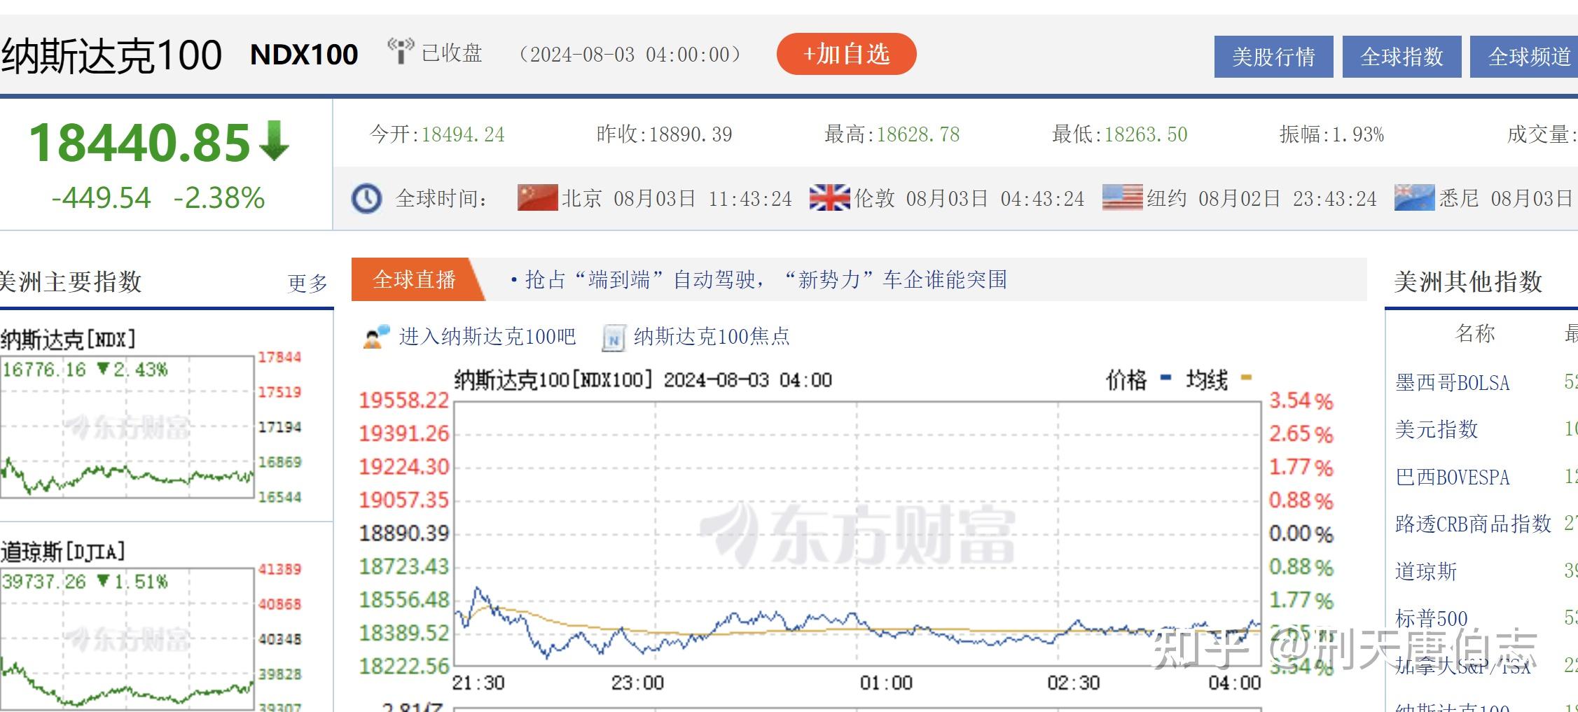
Task: Click the green down arrow next to 18440.85
Action: (274, 141)
